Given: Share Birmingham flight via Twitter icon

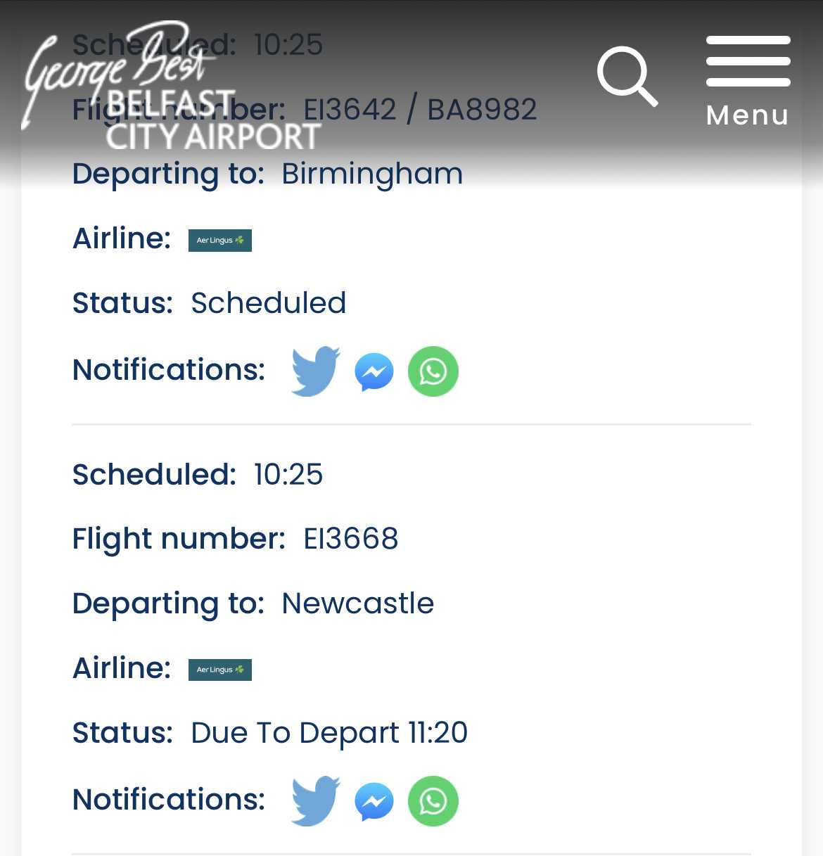Looking at the screenshot, I should pyautogui.click(x=316, y=371).
